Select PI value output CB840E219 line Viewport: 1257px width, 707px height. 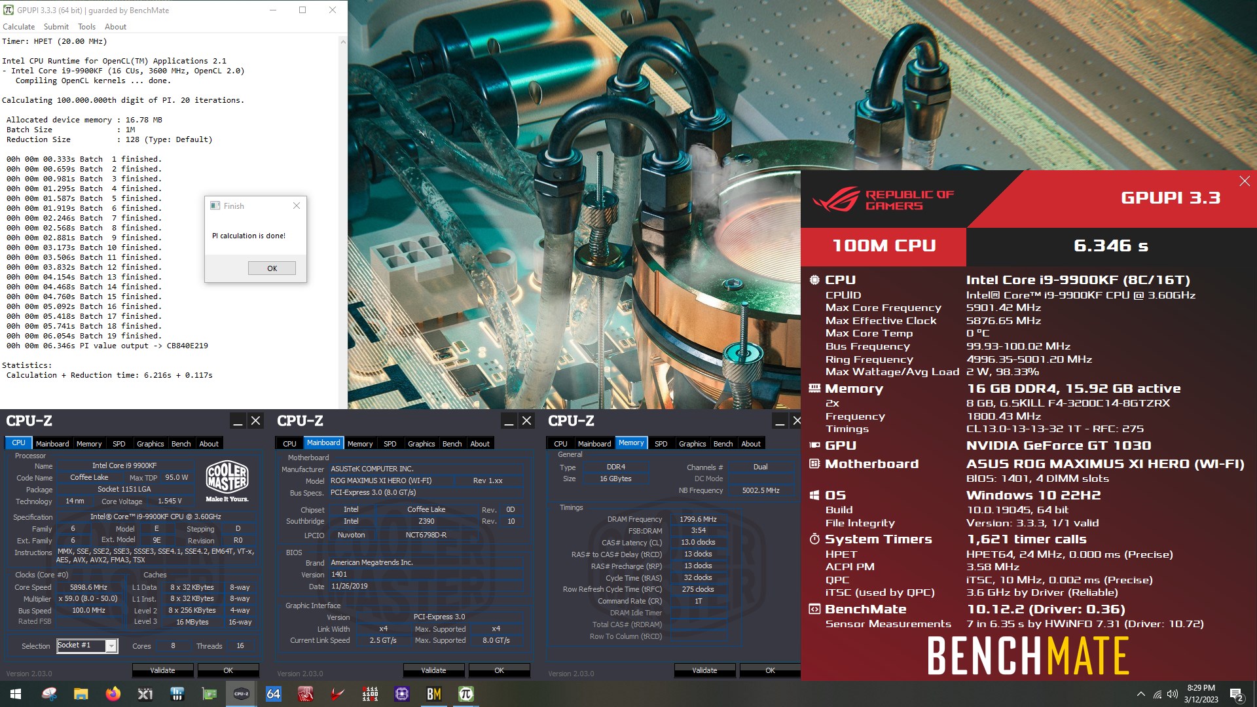[107, 346]
